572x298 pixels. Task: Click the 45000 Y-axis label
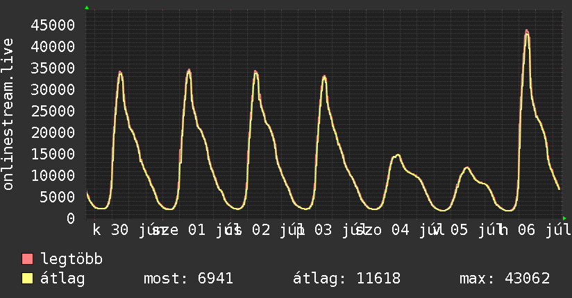(53, 26)
